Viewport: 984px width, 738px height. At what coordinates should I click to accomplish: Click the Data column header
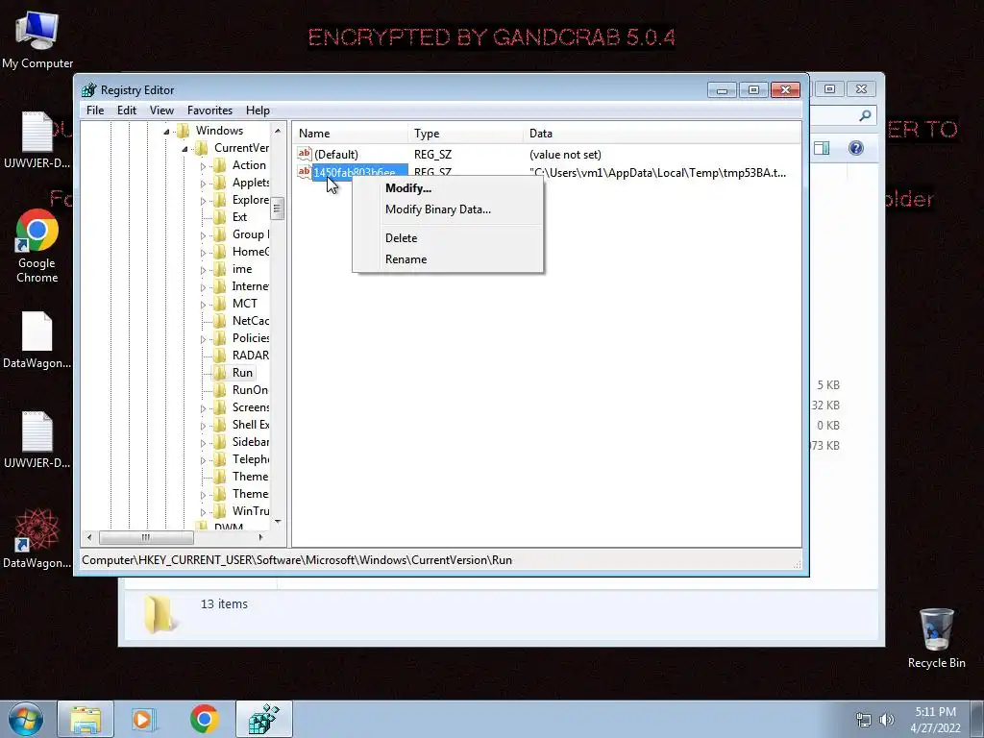662,133
